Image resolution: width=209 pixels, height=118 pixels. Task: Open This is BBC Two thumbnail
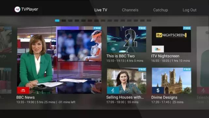[x=126, y=39]
